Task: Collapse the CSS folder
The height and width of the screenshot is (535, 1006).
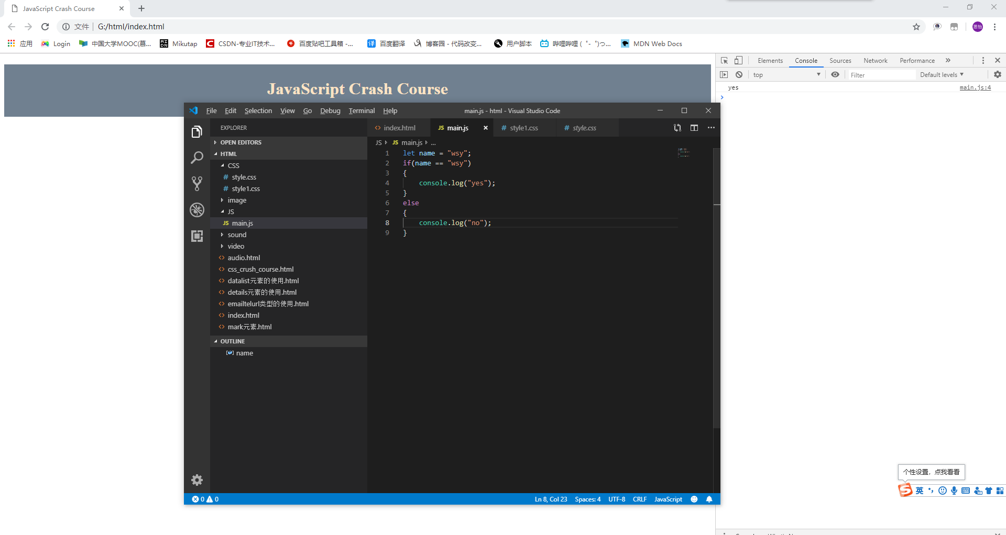Action: click(289, 165)
